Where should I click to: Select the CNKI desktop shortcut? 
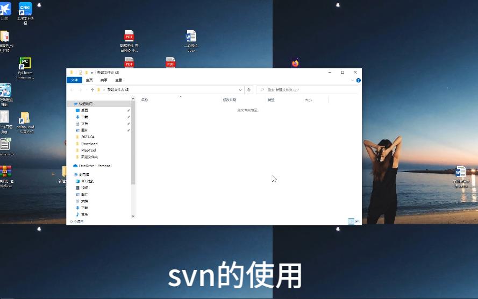(25, 13)
